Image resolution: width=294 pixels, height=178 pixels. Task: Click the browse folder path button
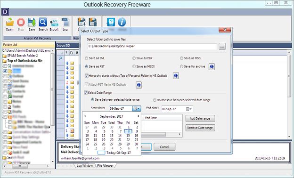(x=222, y=47)
